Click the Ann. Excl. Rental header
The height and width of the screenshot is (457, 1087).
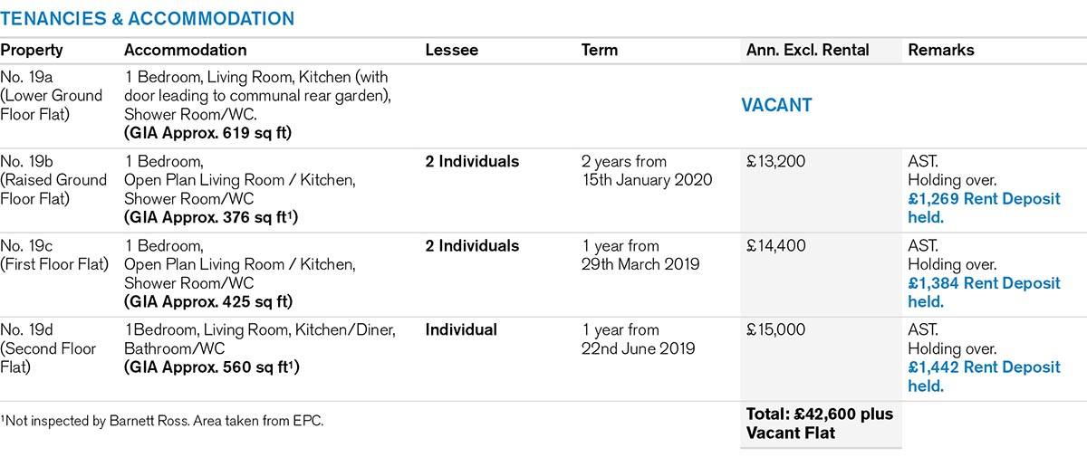pos(808,51)
